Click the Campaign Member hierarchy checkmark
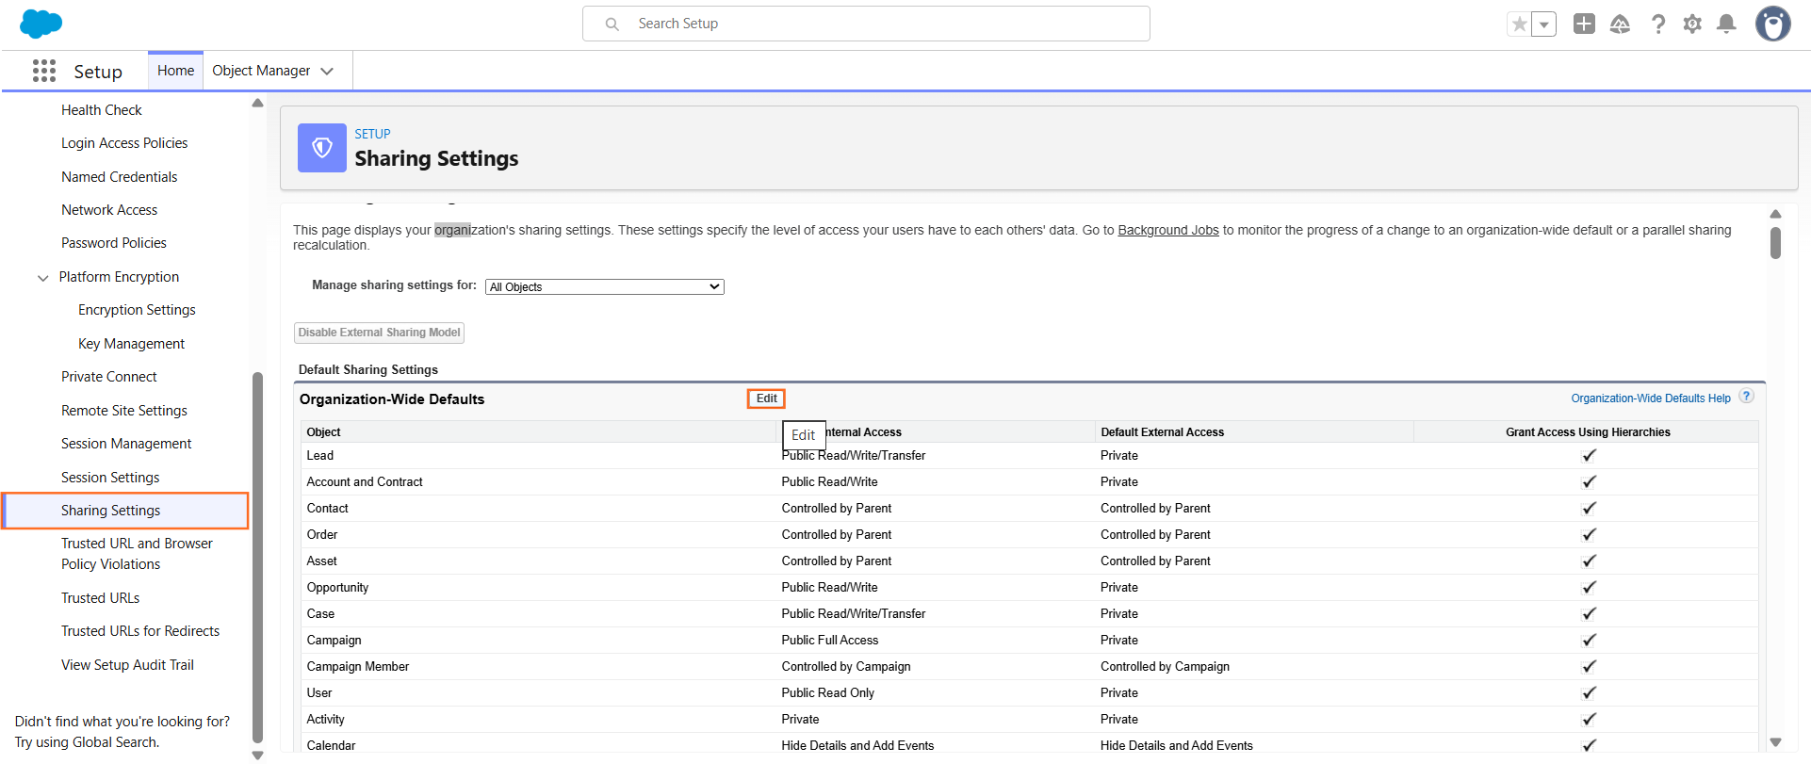The width and height of the screenshot is (1811, 764). (x=1589, y=666)
